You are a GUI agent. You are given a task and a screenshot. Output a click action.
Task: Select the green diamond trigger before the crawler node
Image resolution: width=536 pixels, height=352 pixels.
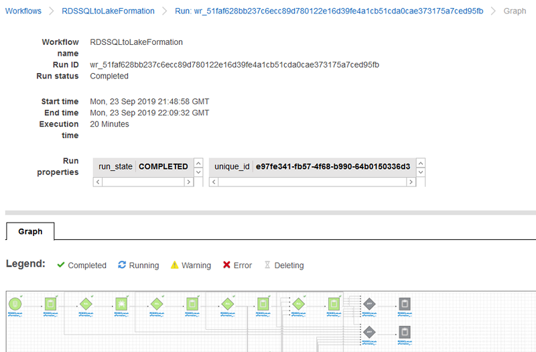click(86, 304)
